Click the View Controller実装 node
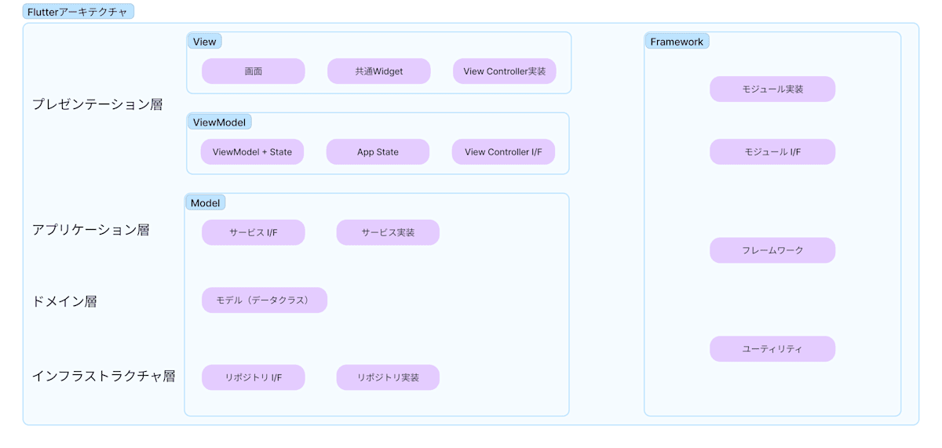The width and height of the screenshot is (942, 448). [x=505, y=71]
